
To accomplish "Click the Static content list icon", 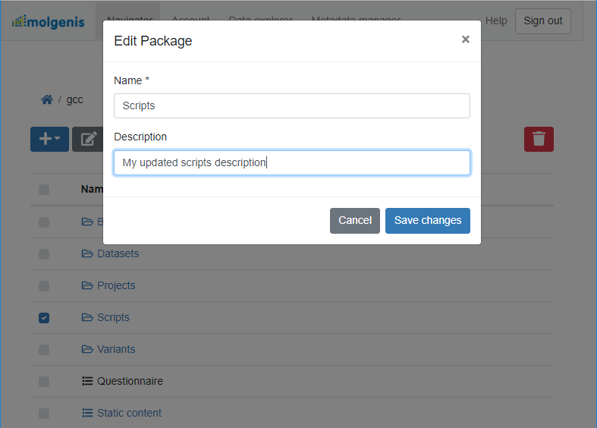I will point(87,413).
